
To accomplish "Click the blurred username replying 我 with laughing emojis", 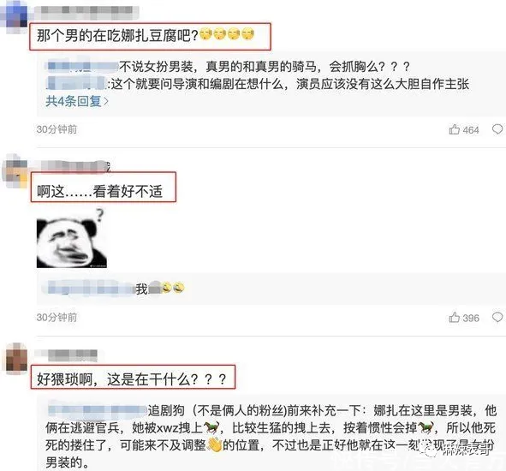I will coord(91,288).
